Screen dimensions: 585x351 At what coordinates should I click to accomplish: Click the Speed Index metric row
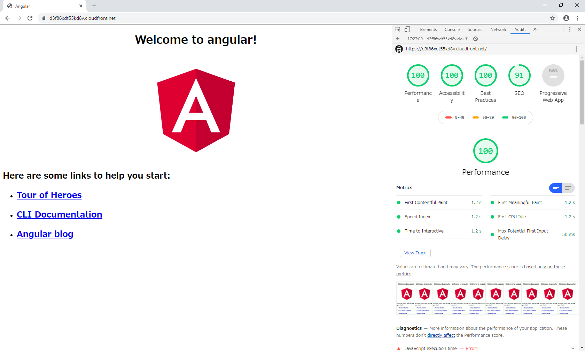click(x=439, y=217)
